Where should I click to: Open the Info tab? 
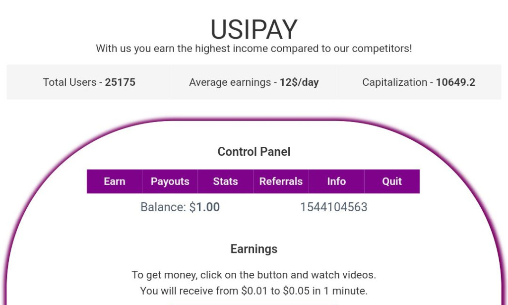pos(336,181)
